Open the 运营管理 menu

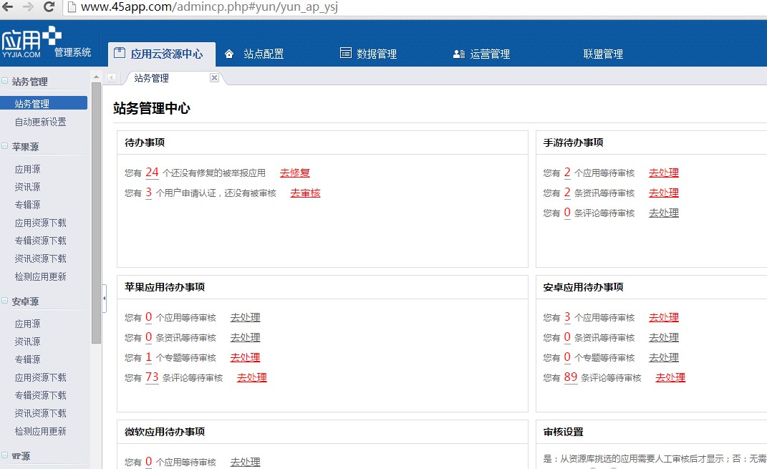490,54
